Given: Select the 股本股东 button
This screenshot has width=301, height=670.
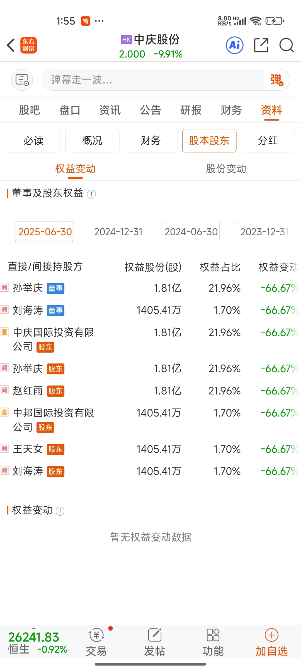Looking at the screenshot, I should [209, 141].
